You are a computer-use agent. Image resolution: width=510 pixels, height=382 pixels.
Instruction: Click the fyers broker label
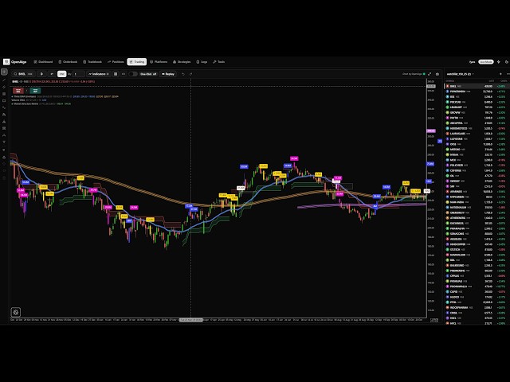[x=473, y=62]
